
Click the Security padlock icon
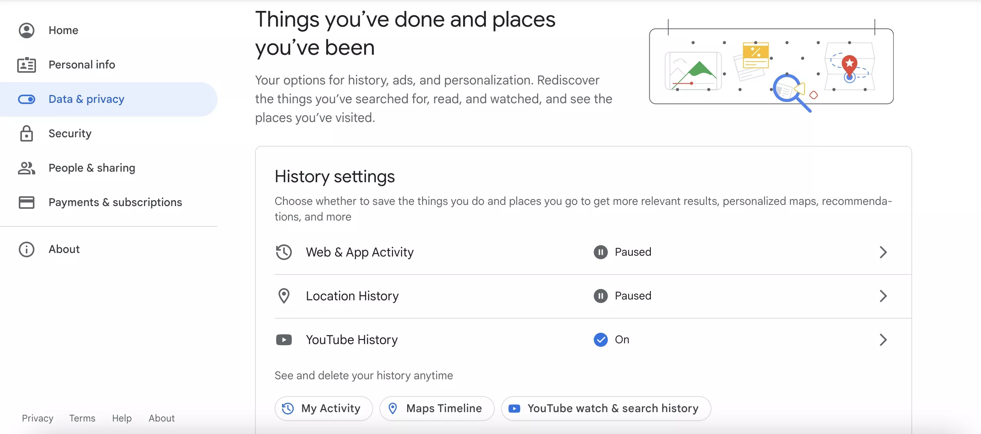click(x=27, y=134)
